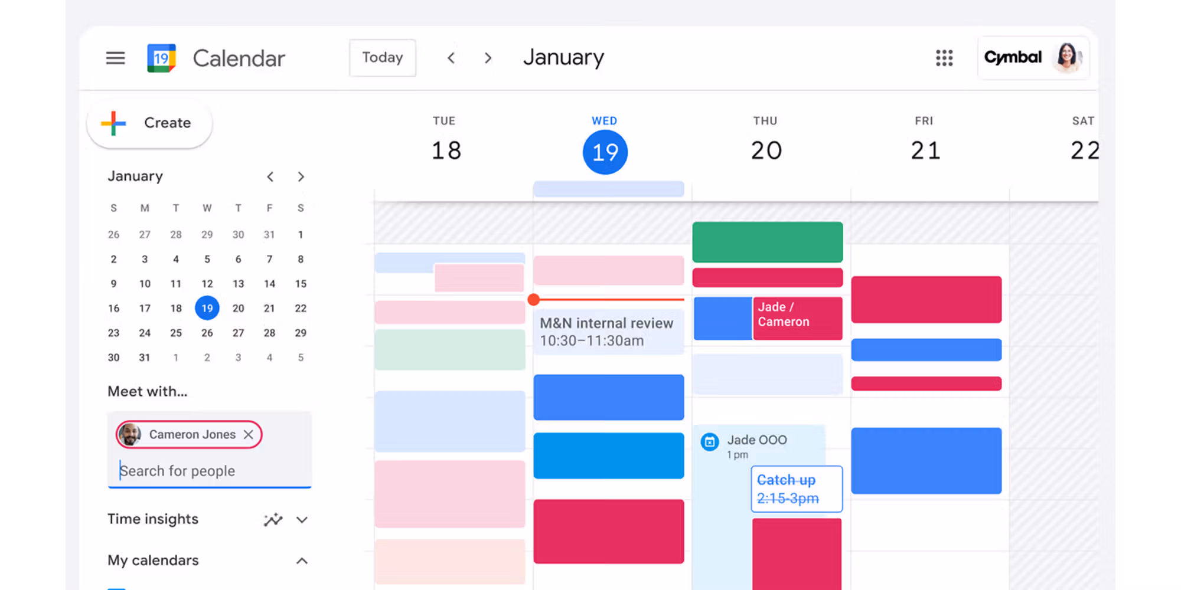Click the large red event at Wednesday bottom

tap(609, 532)
